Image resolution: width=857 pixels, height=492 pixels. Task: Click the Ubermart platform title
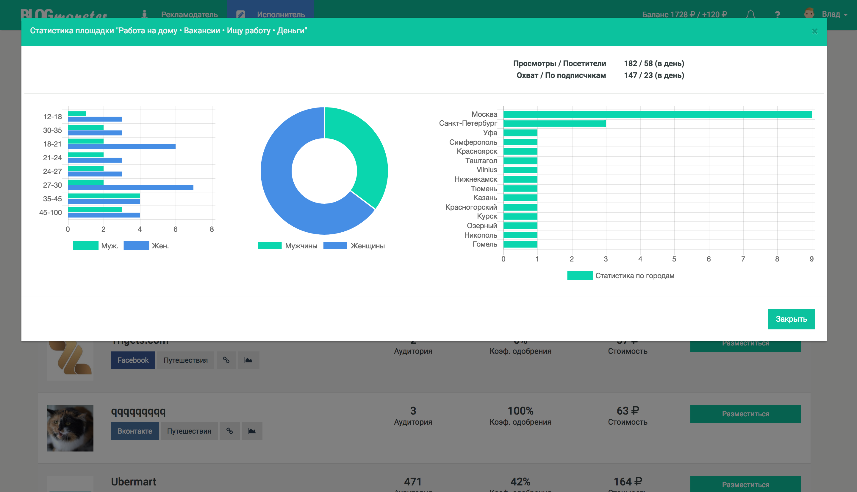tap(134, 482)
